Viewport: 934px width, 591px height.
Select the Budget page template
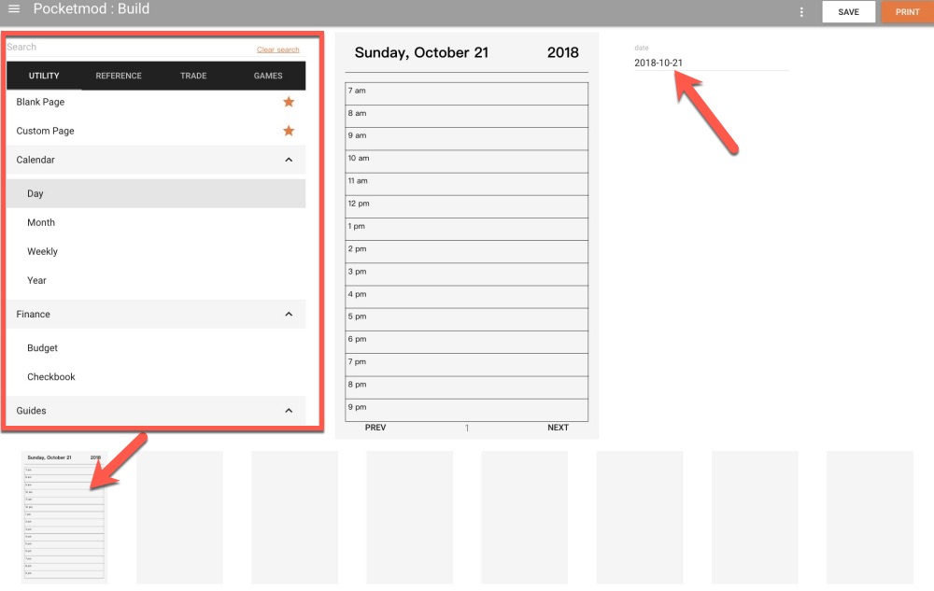[x=43, y=348]
